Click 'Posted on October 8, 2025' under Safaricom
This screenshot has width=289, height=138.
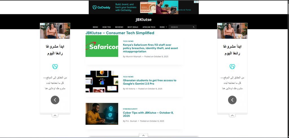click(x=156, y=56)
